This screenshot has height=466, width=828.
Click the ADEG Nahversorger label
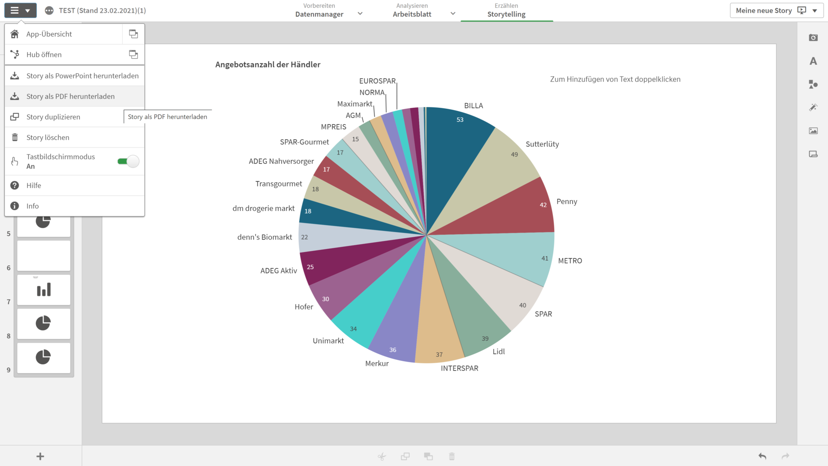[281, 161]
